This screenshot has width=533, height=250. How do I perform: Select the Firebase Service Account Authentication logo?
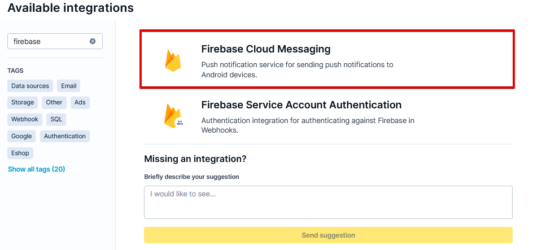173,116
